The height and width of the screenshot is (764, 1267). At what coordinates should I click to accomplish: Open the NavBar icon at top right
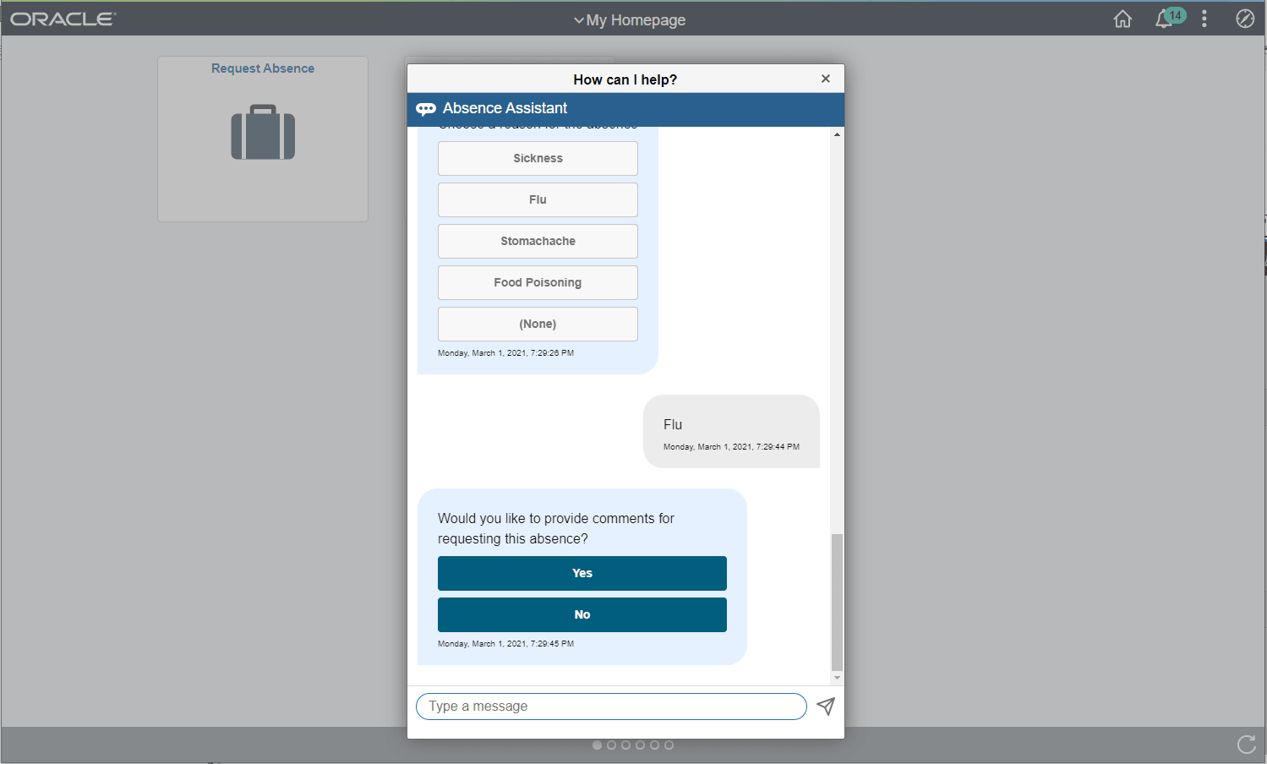tap(1244, 18)
